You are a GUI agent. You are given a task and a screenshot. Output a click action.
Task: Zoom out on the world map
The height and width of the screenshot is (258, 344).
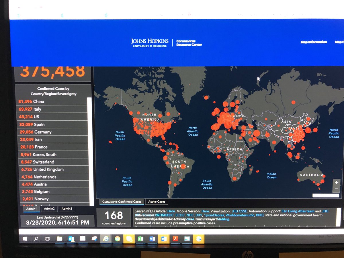336,189
